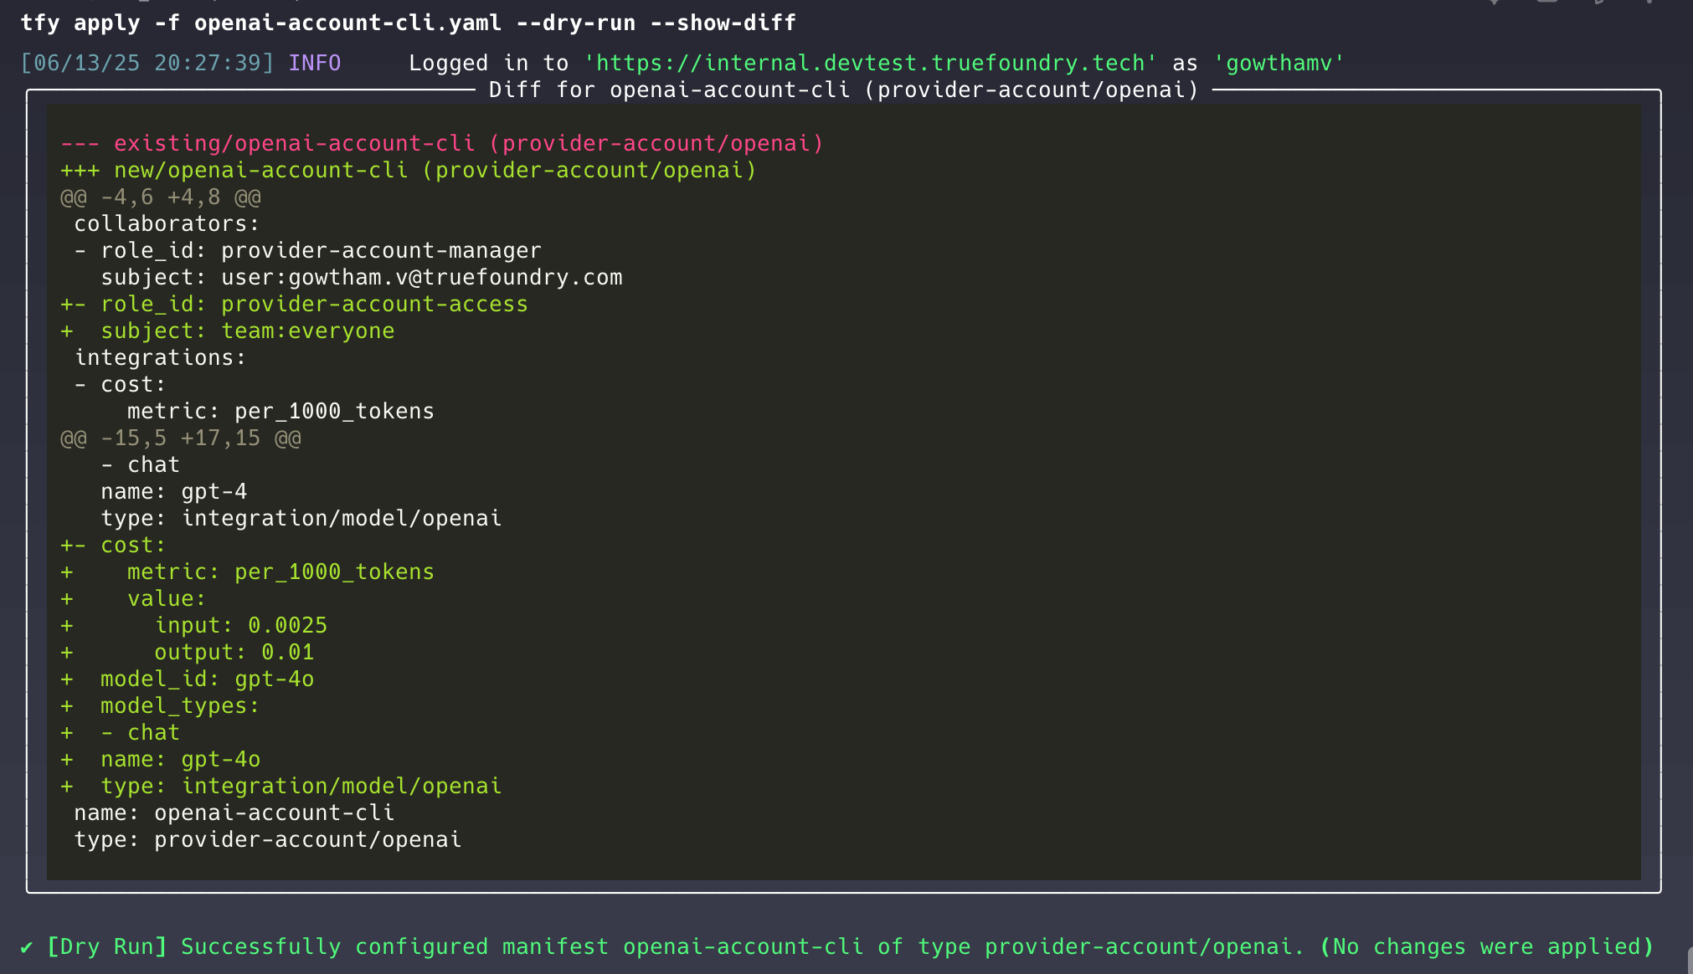Screen dimensions: 1693x974
Task: Click the @@ -4,6 +4,8 @@ hunk marker
Action: 161,197
